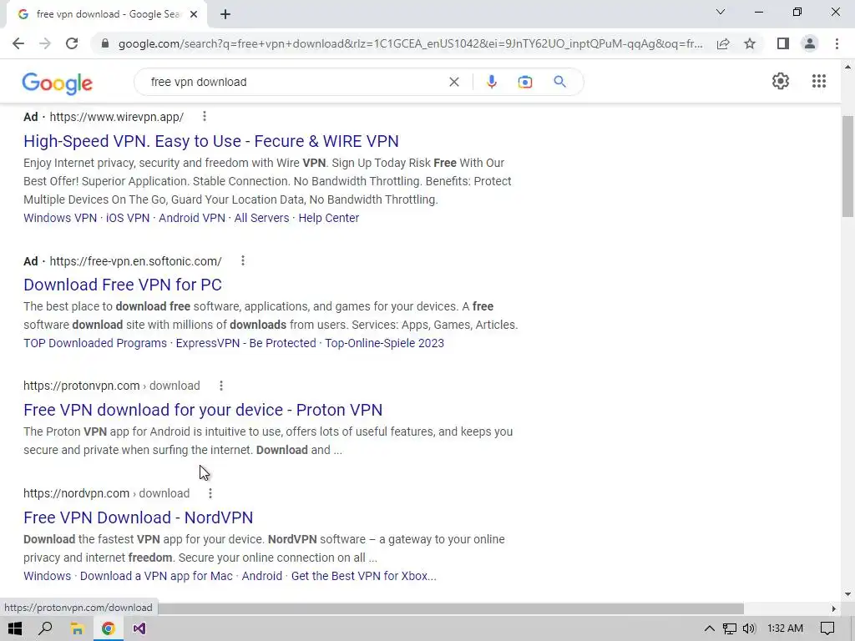Search by image with the camera icon
This screenshot has height=641, width=855.
click(524, 82)
